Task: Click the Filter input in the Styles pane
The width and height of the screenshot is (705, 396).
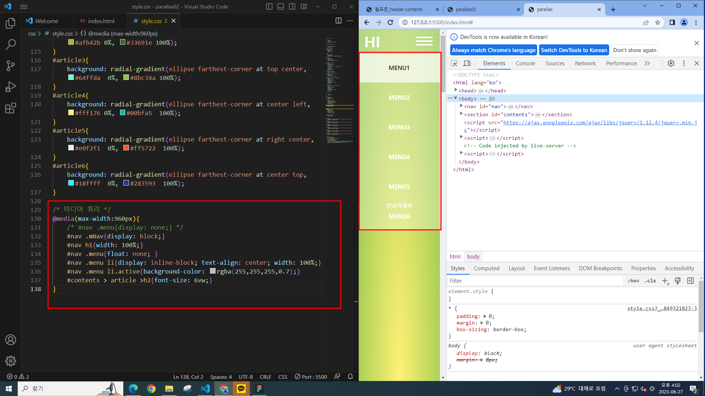Action: 534,281
